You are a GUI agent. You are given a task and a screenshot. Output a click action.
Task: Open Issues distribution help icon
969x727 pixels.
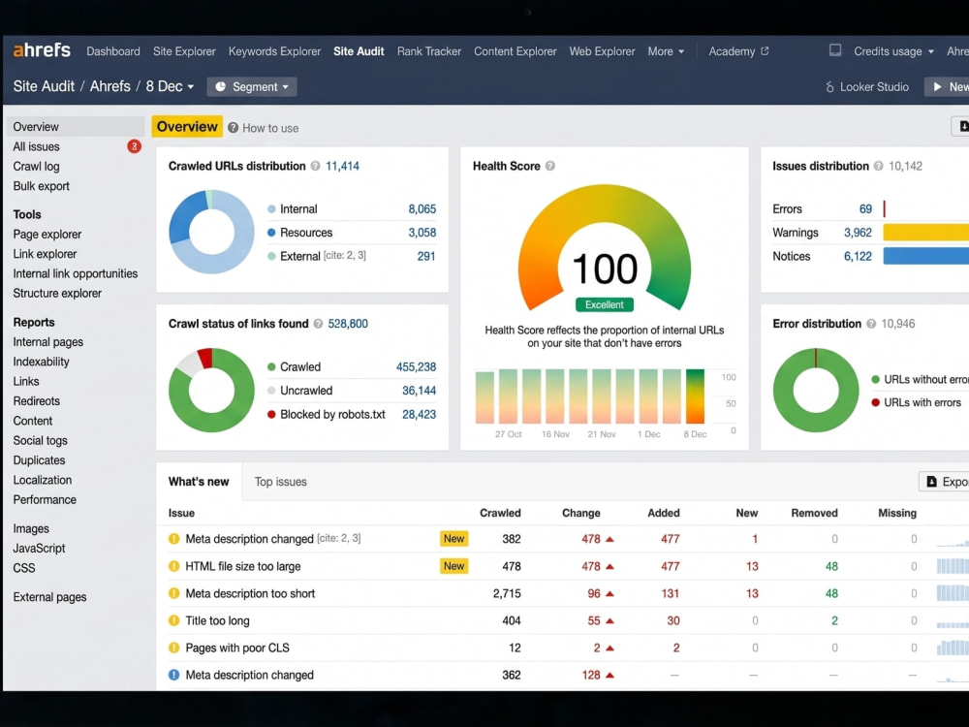[x=878, y=167]
